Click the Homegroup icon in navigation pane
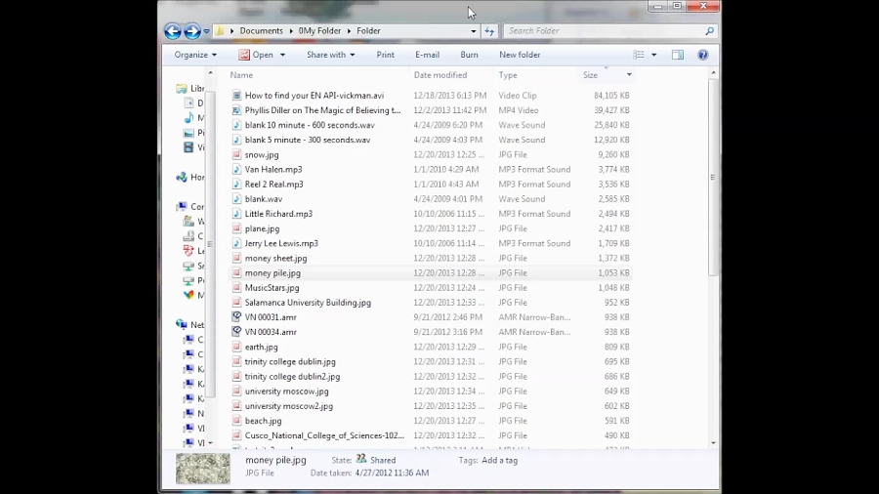The height and width of the screenshot is (494, 879). pos(181,177)
